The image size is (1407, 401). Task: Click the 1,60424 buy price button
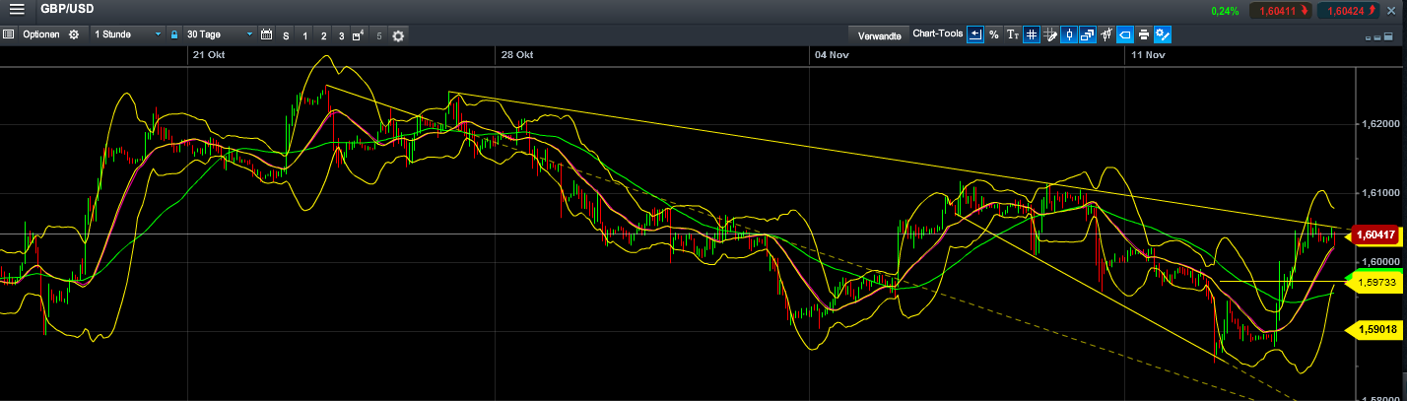click(1348, 11)
